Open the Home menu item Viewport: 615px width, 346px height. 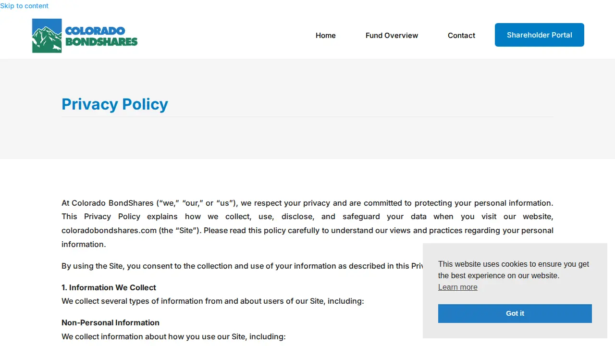click(326, 35)
